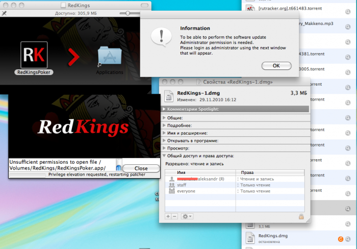This screenshot has height=249, width=357.
Task: Adjust the icon size slider in RedKings window
Action: tap(127, 13)
